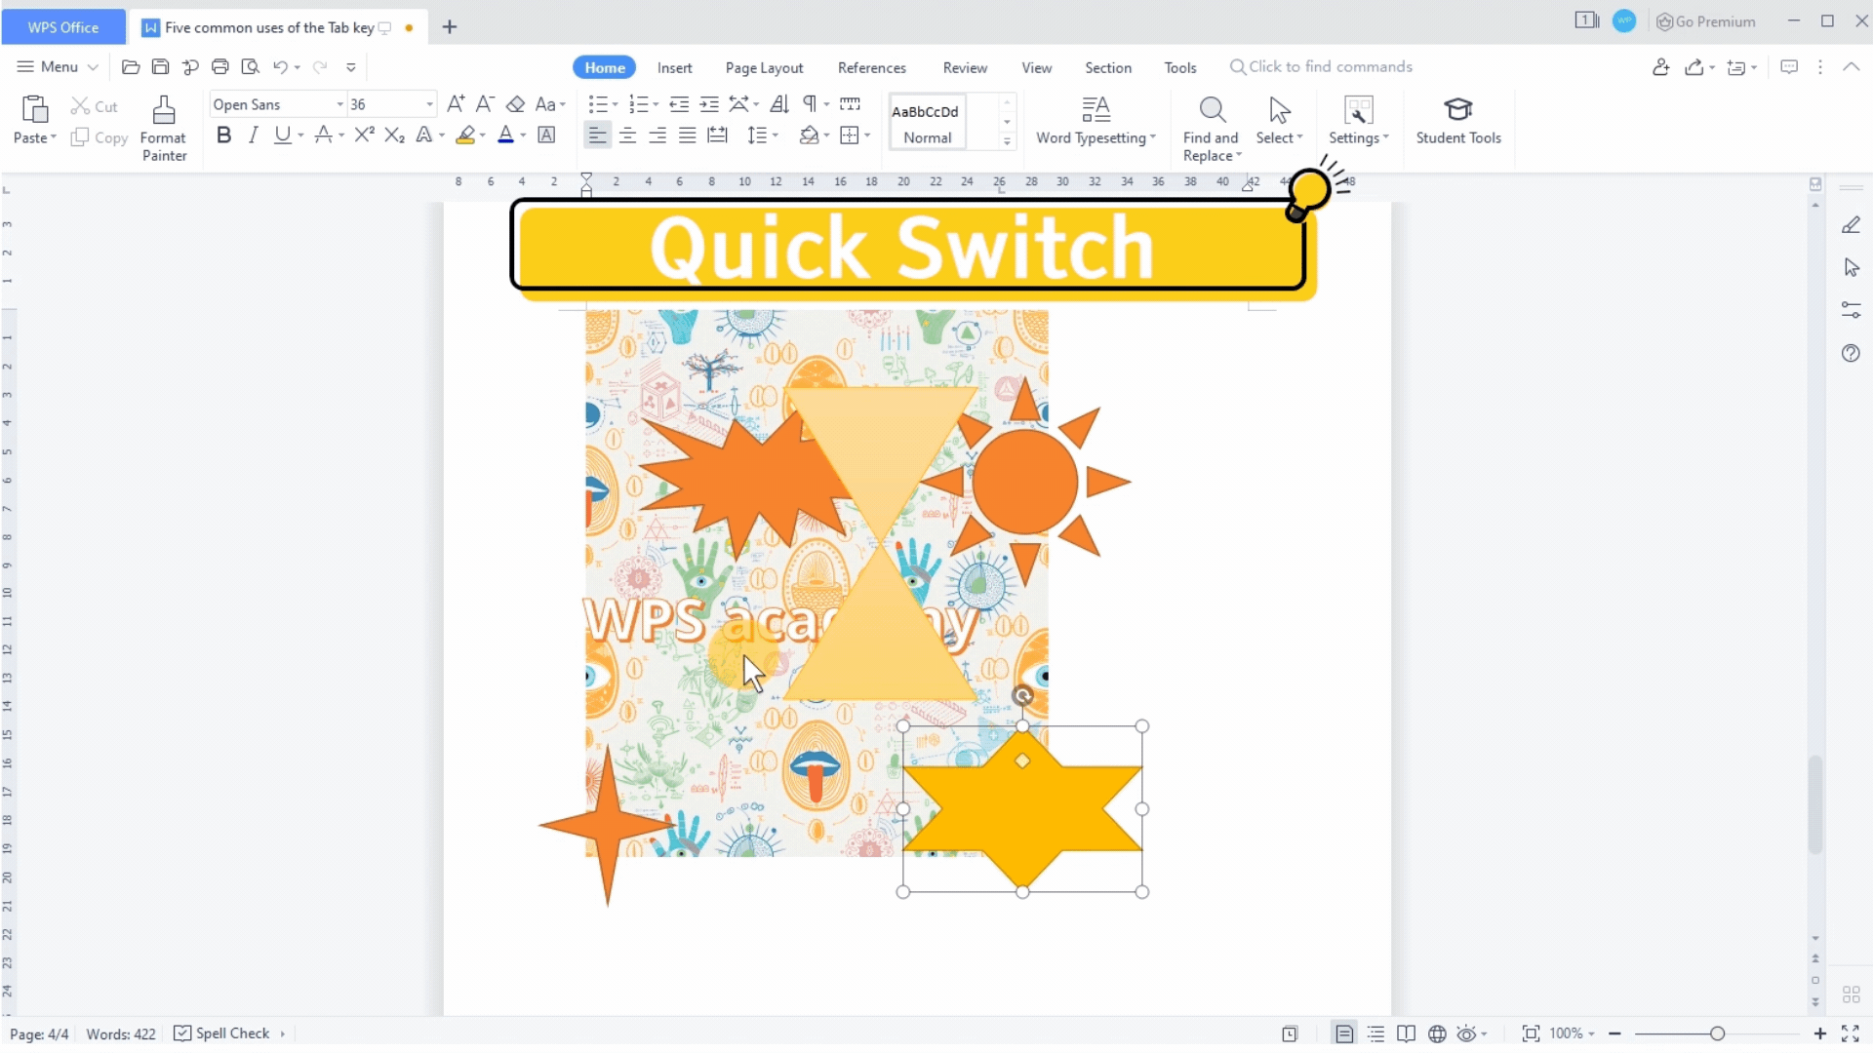The image size is (1873, 1053).
Task: Increase paragraph indent
Action: tap(709, 104)
